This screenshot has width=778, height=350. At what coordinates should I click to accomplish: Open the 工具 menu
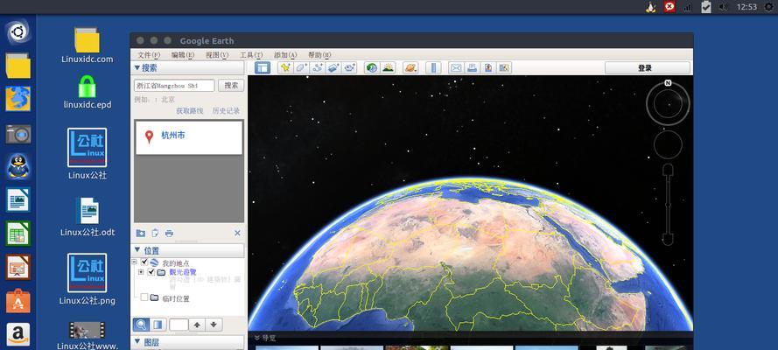pyautogui.click(x=251, y=55)
